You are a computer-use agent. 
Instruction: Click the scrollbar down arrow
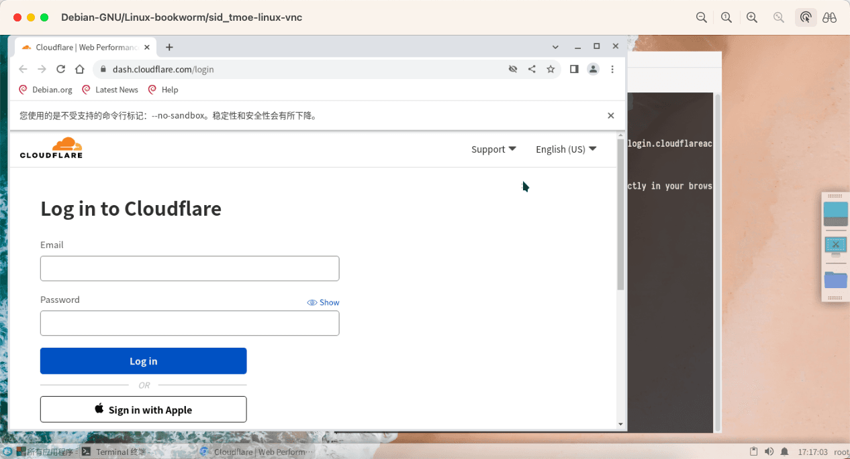coord(620,424)
